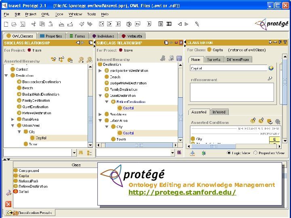Click the Create subclass icon in Asserted Hierarchy
The image size is (291, 218).
[x=54, y=59]
